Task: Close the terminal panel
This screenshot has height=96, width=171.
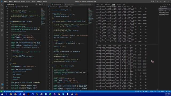Action: pos(169,4)
